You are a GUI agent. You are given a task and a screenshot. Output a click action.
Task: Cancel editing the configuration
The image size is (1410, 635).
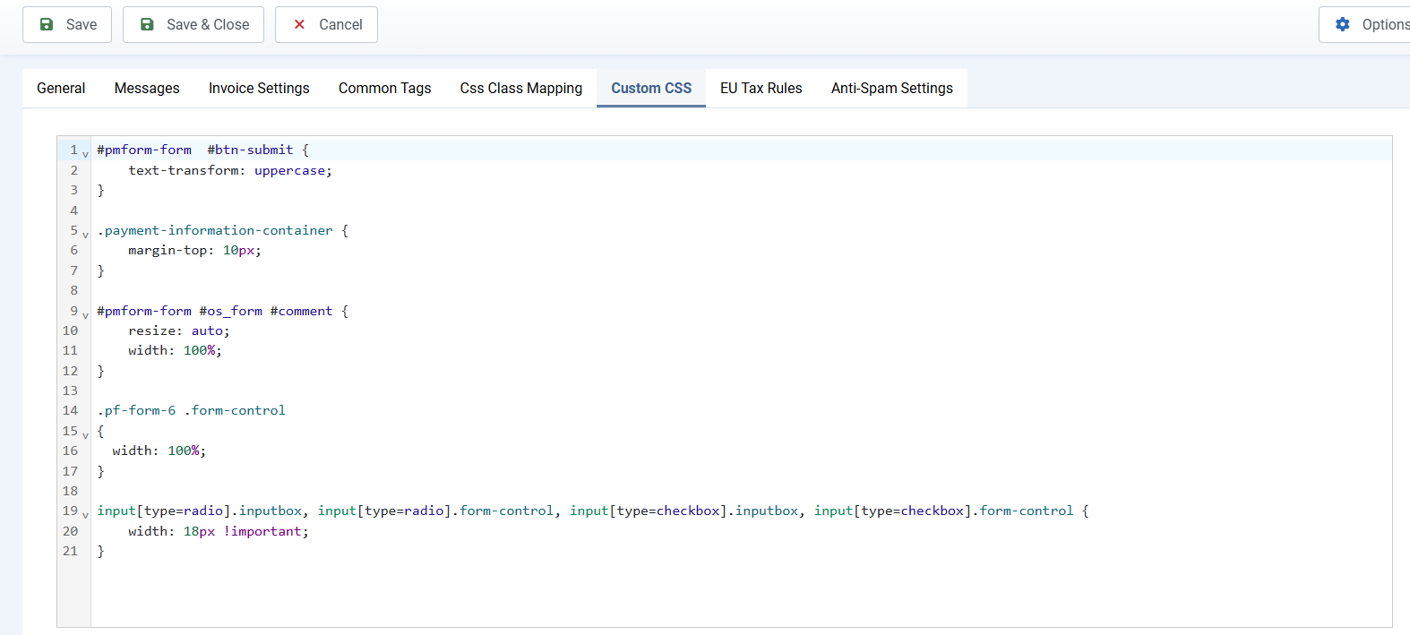(326, 24)
